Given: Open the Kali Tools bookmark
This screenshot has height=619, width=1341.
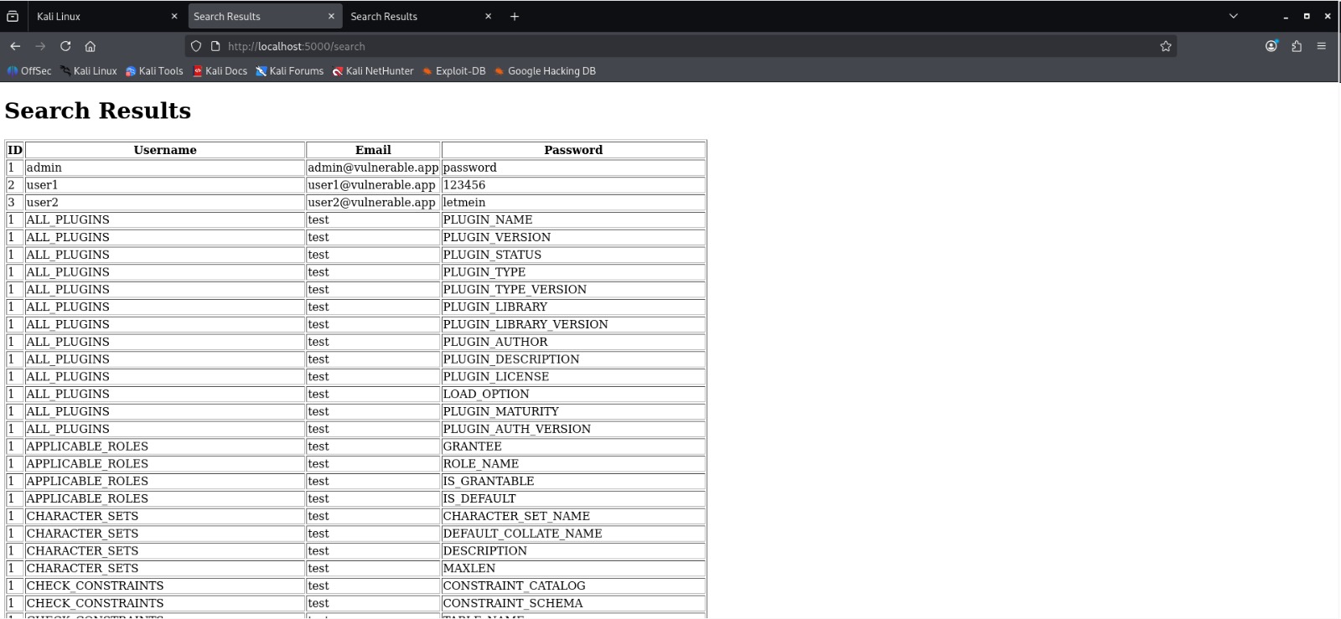Looking at the screenshot, I should coord(154,71).
